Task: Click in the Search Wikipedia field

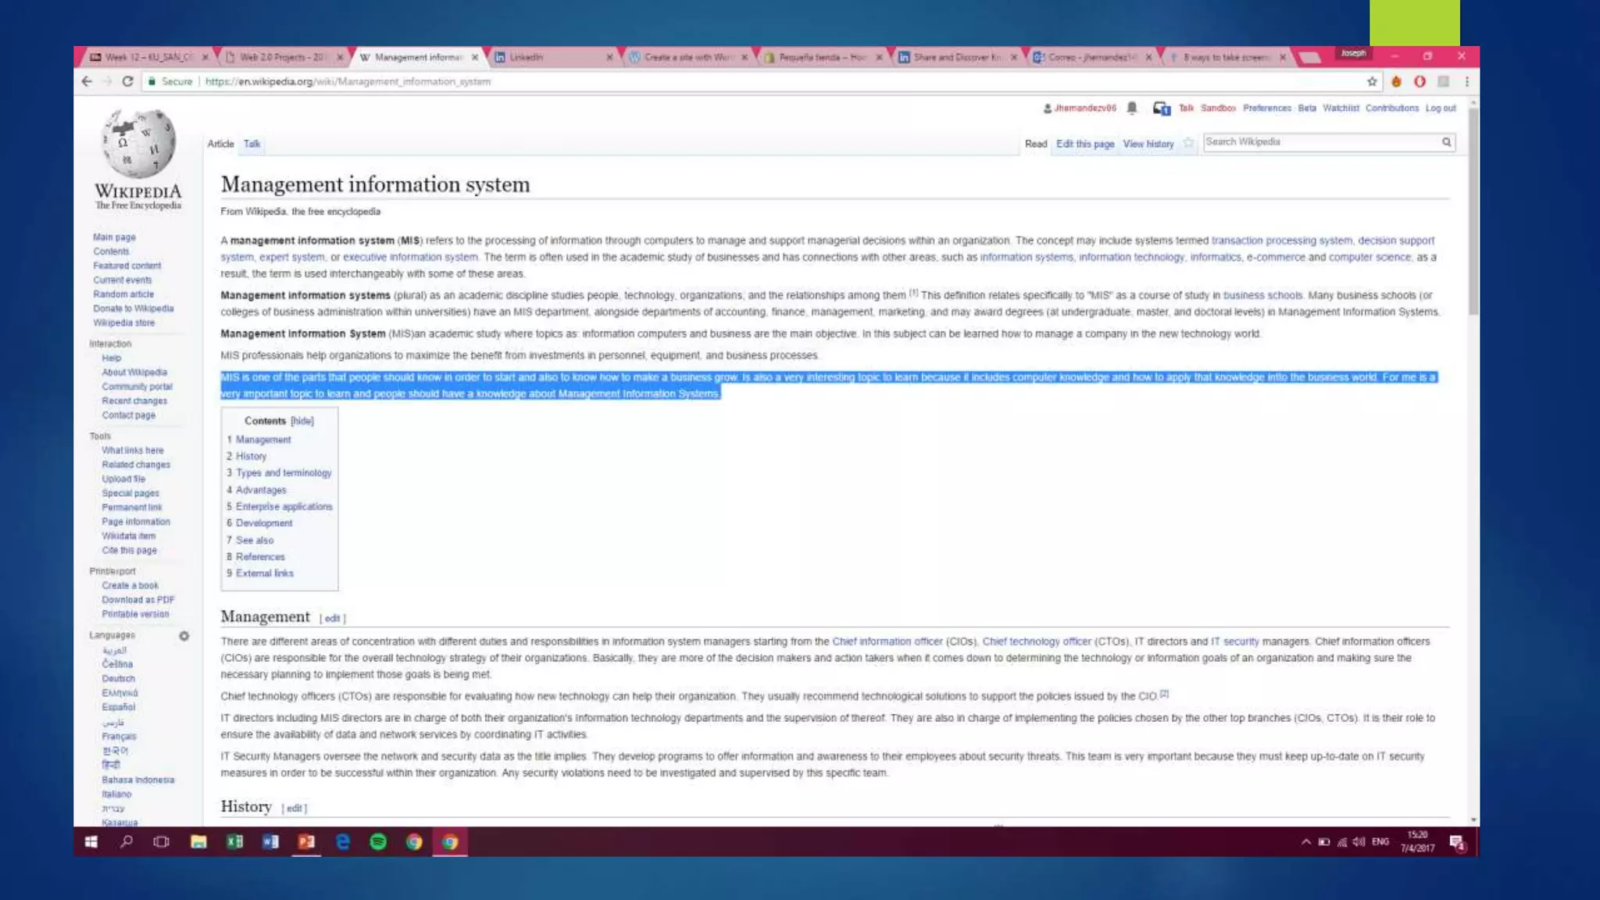Action: (x=1320, y=142)
